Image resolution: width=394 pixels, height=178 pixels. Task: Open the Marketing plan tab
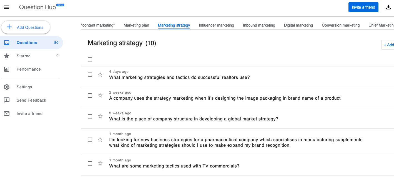click(136, 25)
